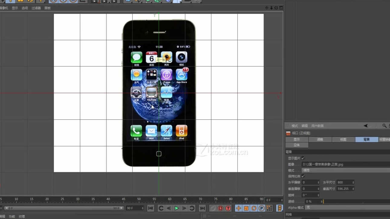The image size is (390, 219).
Task: Toggle point level animation dots icon
Action: tap(269, 208)
